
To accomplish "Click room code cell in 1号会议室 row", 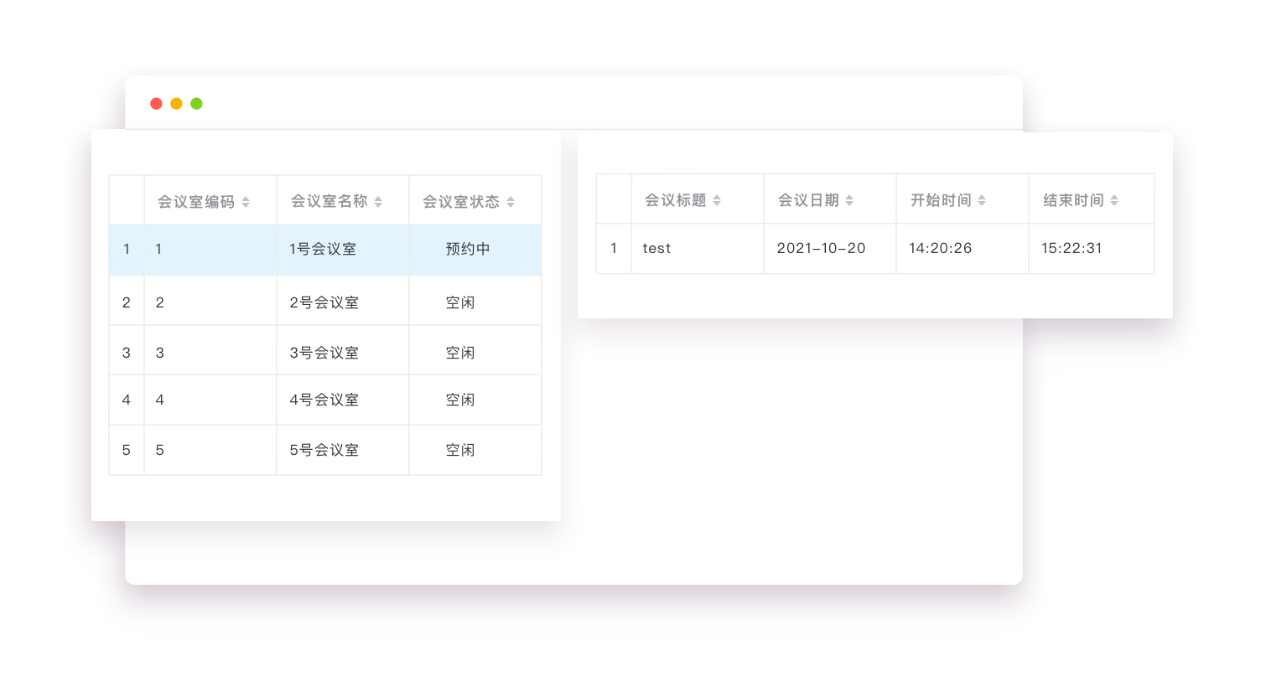I will [x=210, y=250].
